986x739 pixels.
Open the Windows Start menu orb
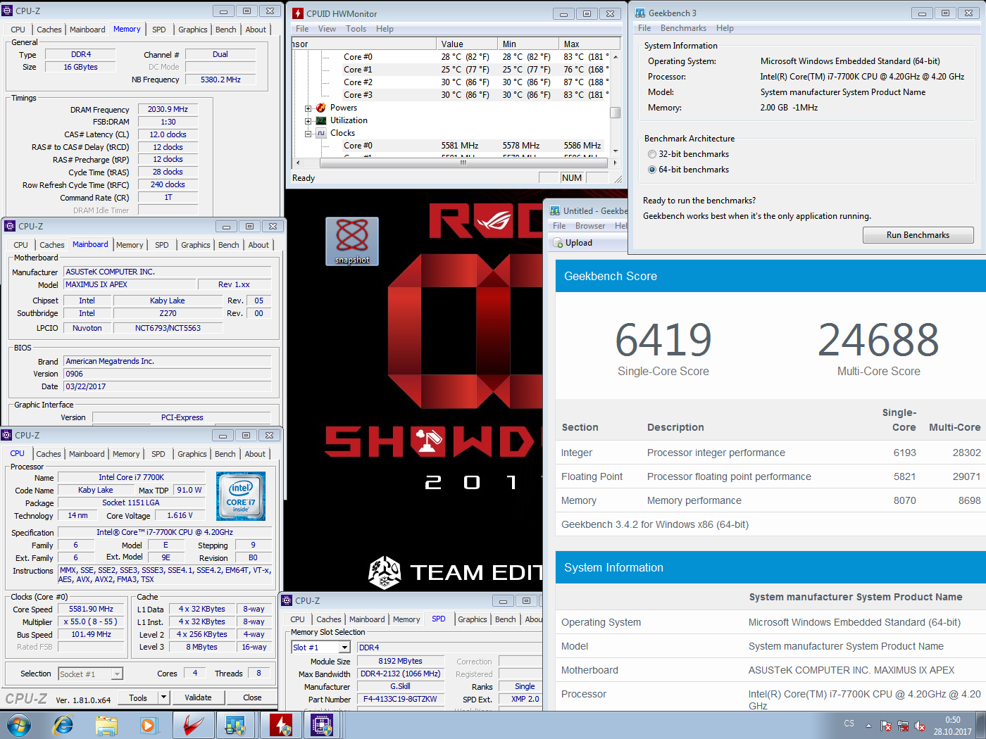coord(19,725)
